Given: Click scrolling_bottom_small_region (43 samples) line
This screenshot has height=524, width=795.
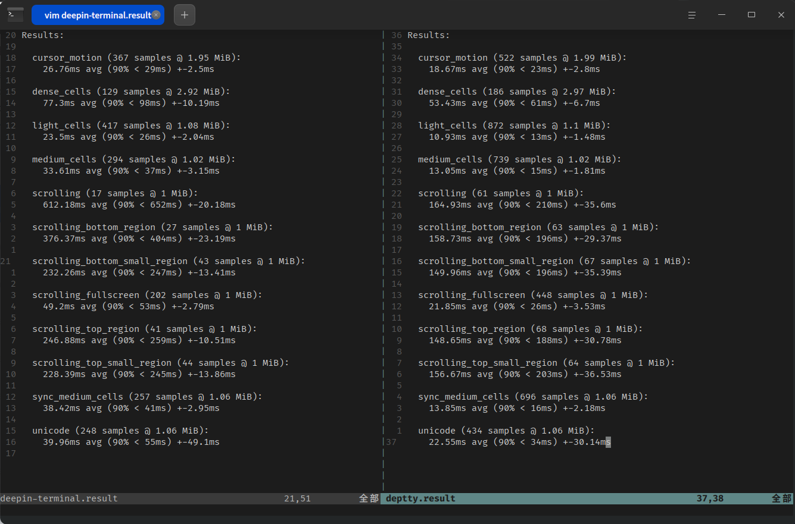Looking at the screenshot, I should 169,261.
